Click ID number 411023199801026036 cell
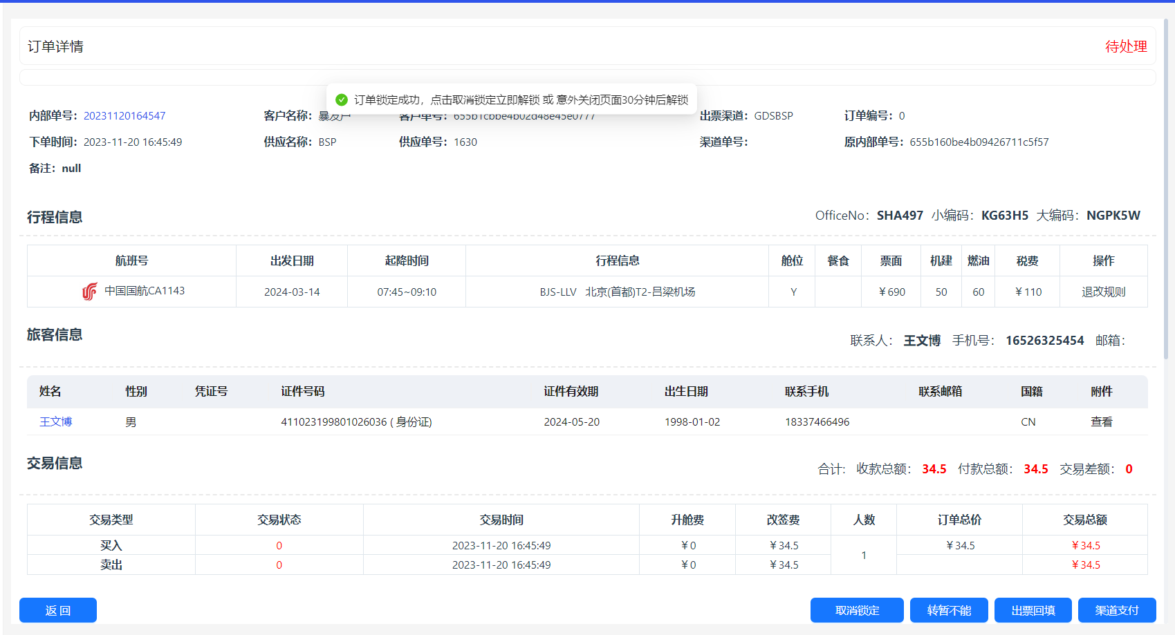The height and width of the screenshot is (635, 1175). (x=356, y=421)
